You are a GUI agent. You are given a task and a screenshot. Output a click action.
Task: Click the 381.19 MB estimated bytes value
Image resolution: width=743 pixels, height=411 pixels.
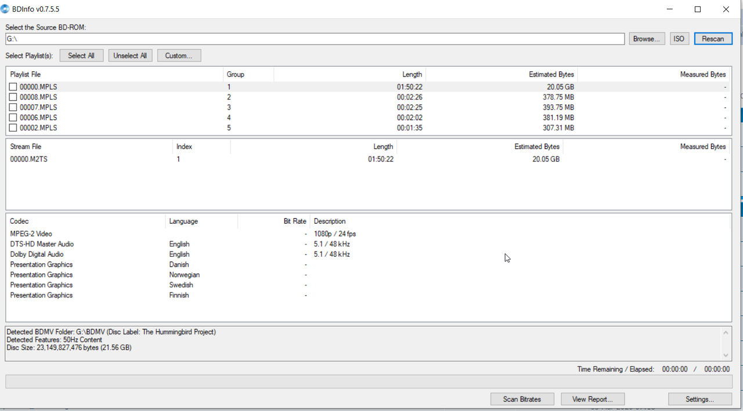(x=558, y=118)
